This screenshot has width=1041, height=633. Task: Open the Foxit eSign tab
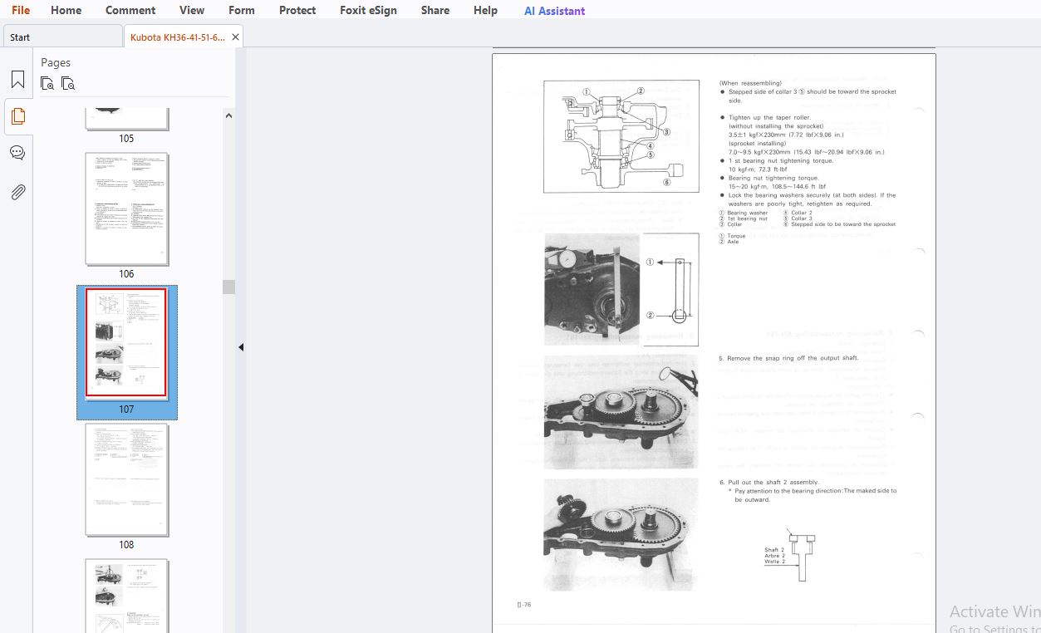point(368,10)
